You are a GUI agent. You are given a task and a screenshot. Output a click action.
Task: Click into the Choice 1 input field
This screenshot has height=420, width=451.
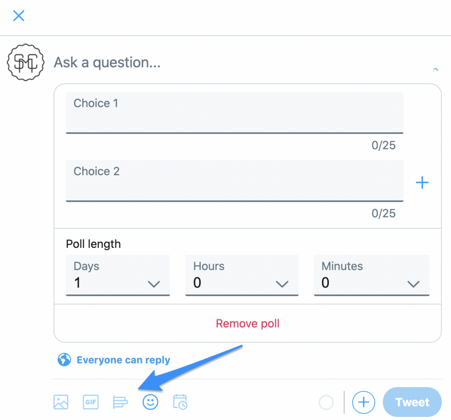234,112
